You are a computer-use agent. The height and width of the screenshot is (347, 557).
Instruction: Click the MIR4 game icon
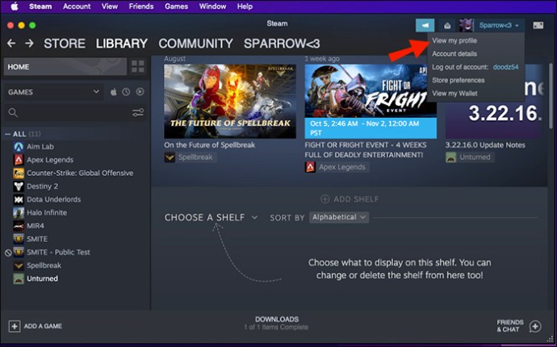pyautogui.click(x=19, y=225)
